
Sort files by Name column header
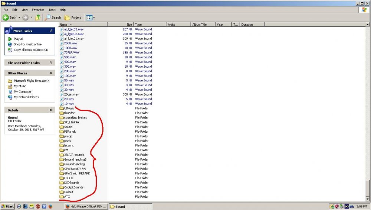click(x=83, y=25)
